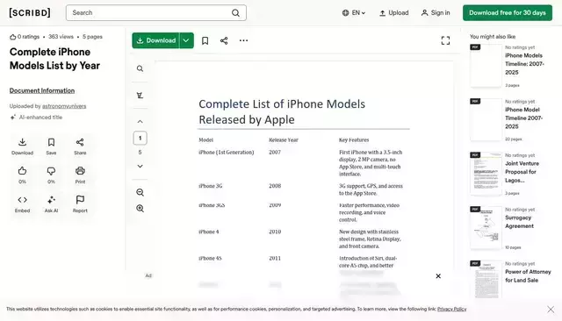Open the more options ellipsis menu

243,40
